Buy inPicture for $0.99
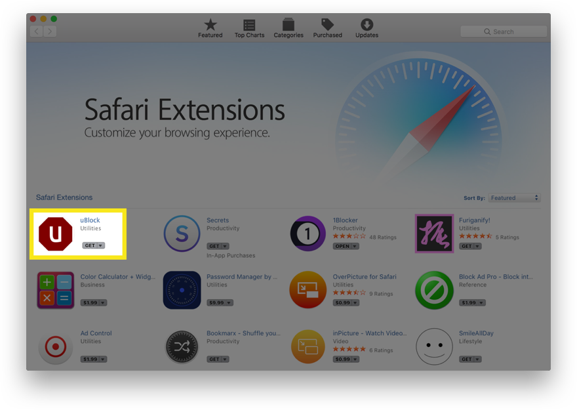The height and width of the screenshot is (410, 577). coord(342,359)
